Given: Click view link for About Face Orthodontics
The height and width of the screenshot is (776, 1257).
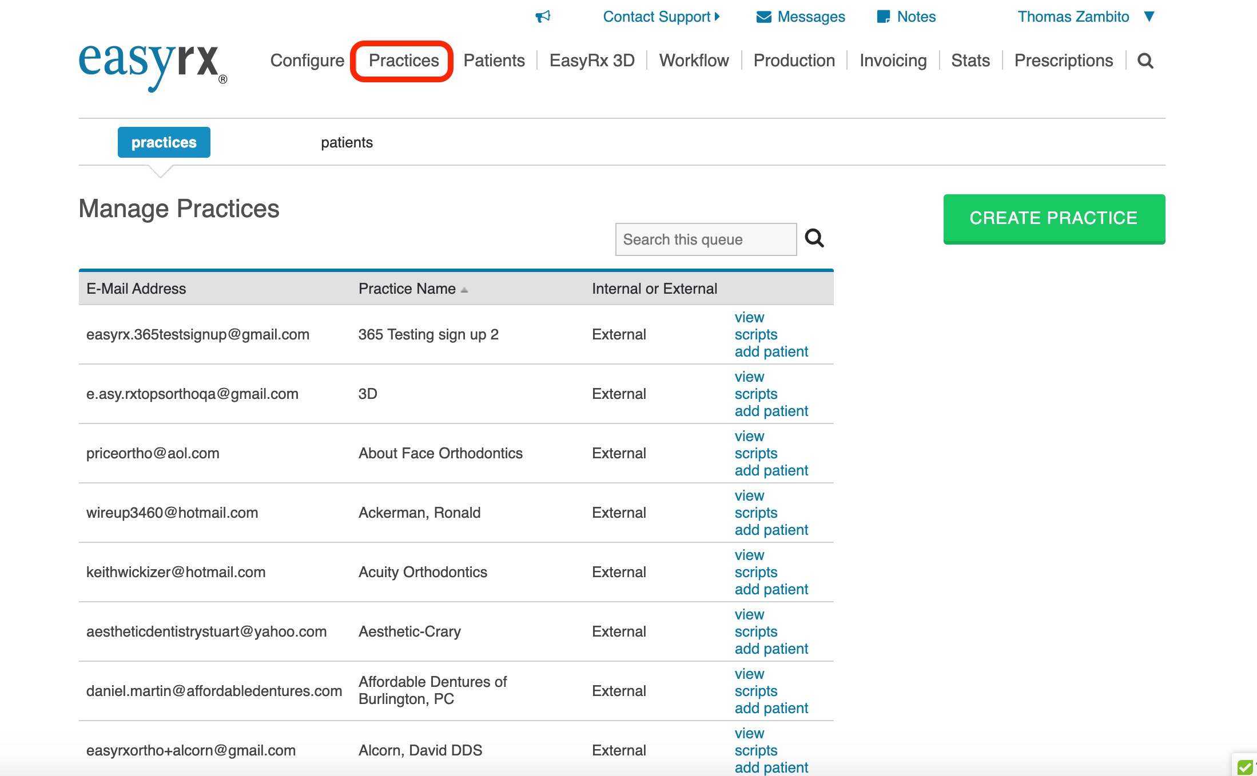Looking at the screenshot, I should pyautogui.click(x=749, y=436).
